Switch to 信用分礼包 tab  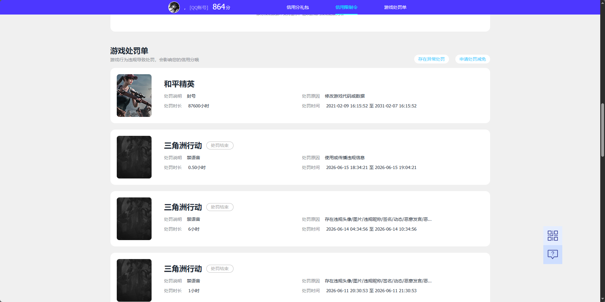pyautogui.click(x=297, y=7)
